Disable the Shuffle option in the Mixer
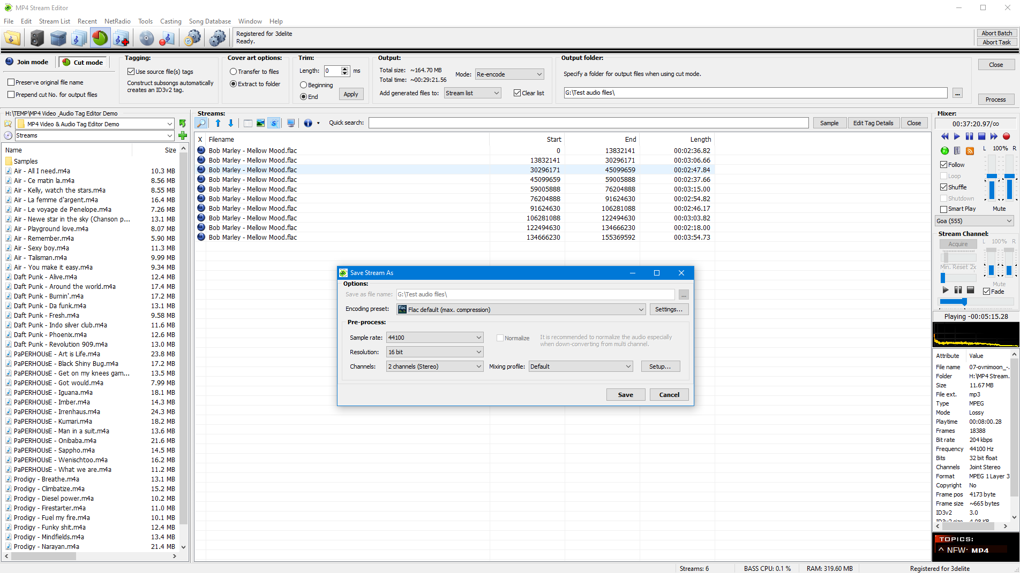The height and width of the screenshot is (573, 1020). tap(943, 187)
